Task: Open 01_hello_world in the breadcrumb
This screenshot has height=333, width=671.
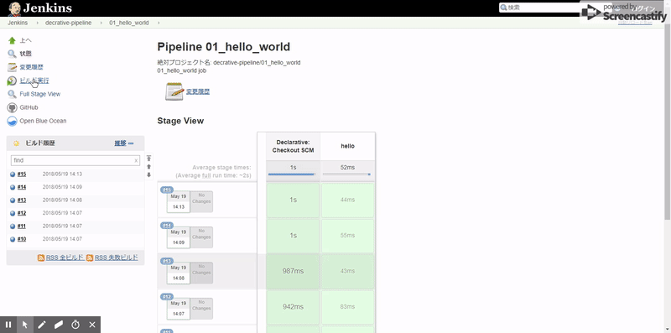Action: pos(129,23)
